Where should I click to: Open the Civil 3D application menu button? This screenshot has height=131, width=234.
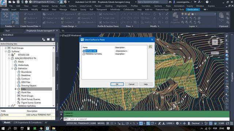click(3, 3)
